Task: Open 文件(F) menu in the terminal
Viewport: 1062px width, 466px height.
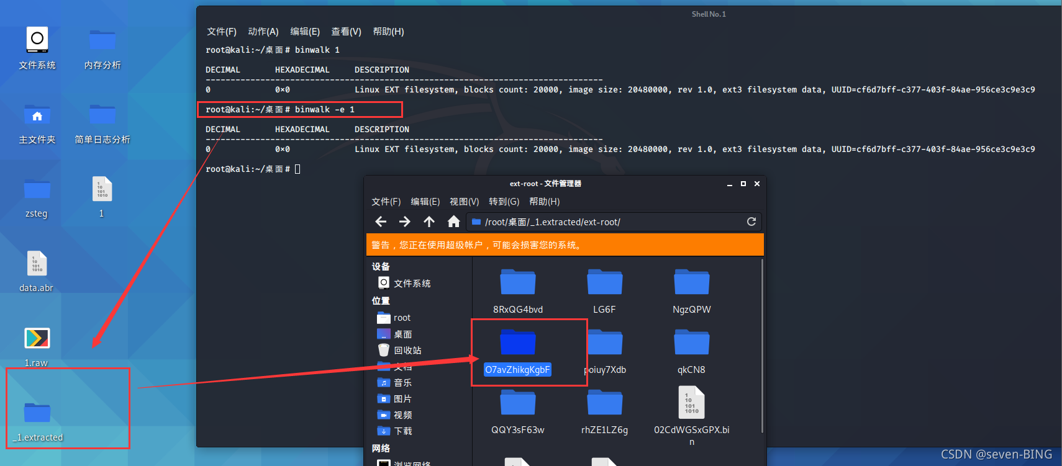Action: pos(222,32)
